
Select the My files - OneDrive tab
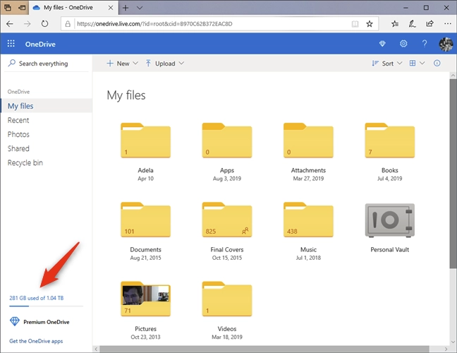point(73,8)
